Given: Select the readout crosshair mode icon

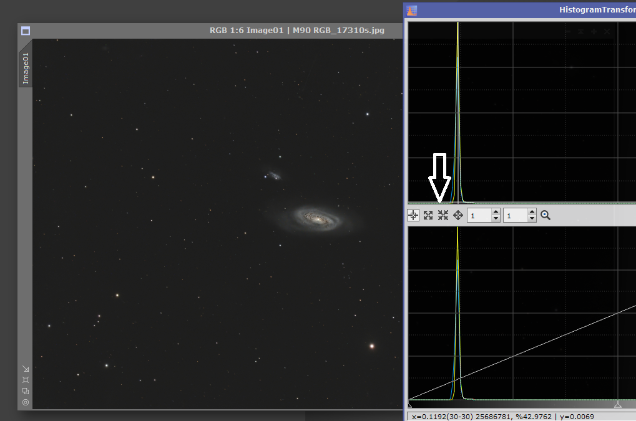Looking at the screenshot, I should [413, 215].
